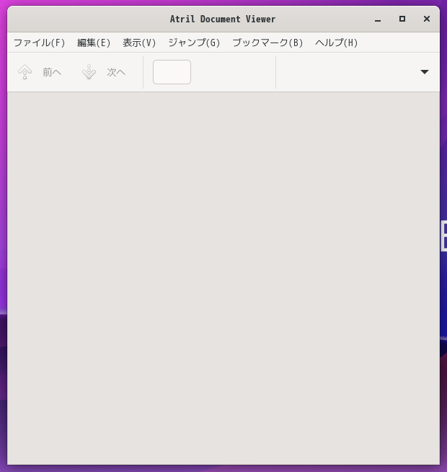Open the 編集(E) menu
The width and height of the screenshot is (447, 472).
[x=94, y=43]
